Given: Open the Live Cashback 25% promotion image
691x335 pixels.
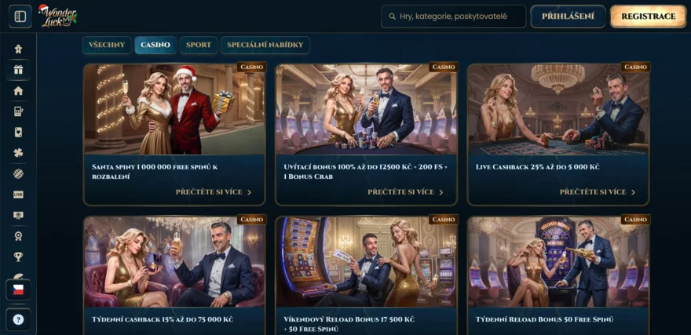Looking at the screenshot, I should [x=558, y=109].
